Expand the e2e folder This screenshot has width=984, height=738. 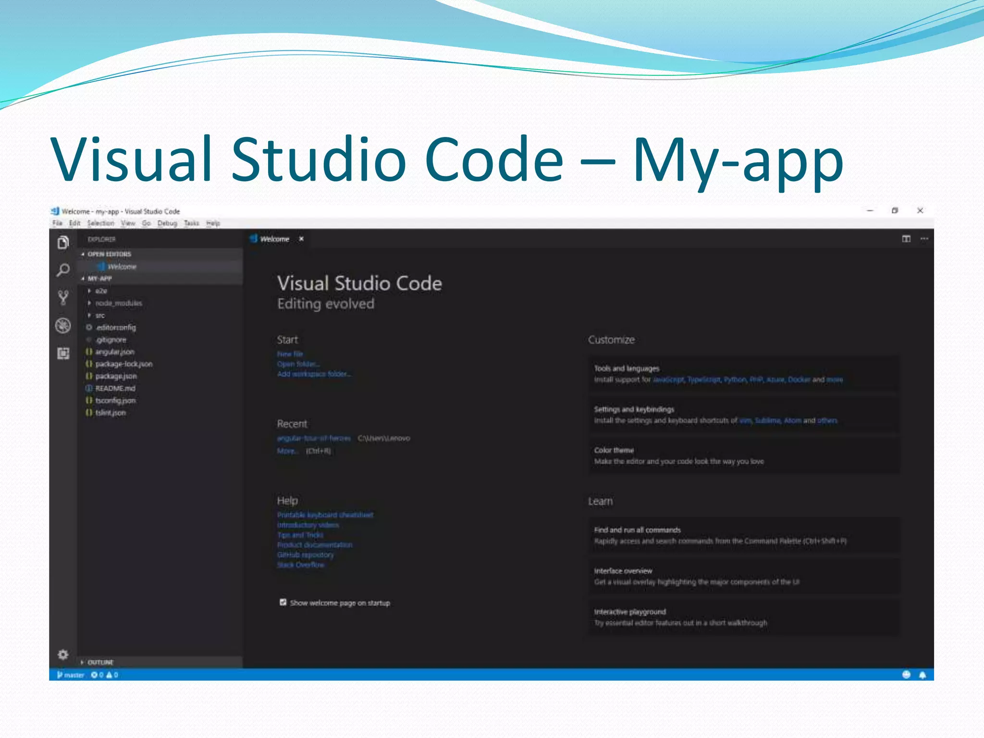coord(160,291)
